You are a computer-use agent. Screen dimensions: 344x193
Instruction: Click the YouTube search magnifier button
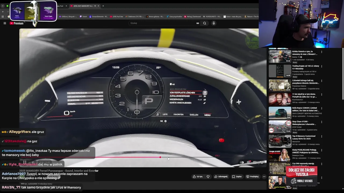(205, 23)
